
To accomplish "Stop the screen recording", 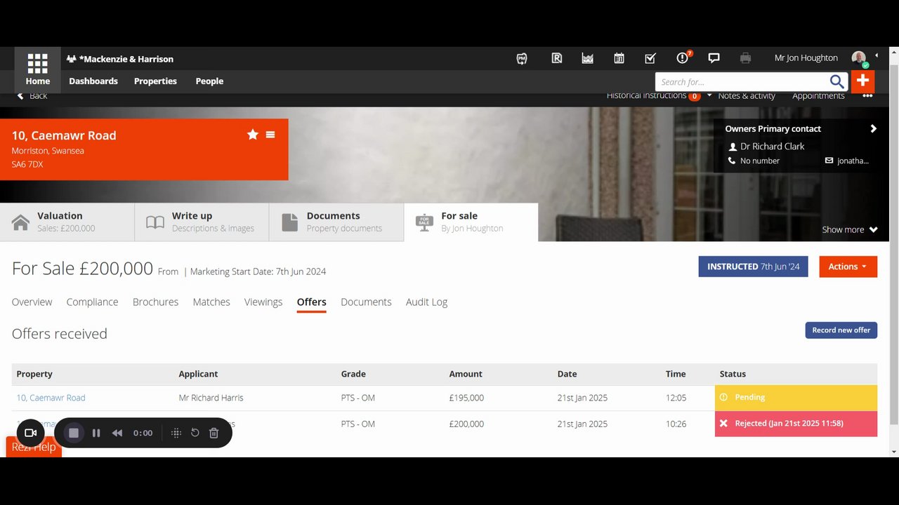I will [73, 433].
